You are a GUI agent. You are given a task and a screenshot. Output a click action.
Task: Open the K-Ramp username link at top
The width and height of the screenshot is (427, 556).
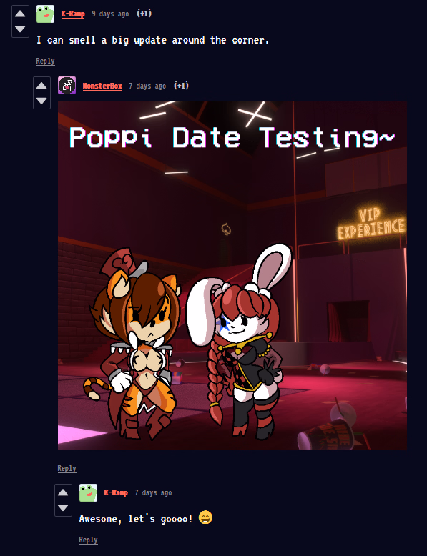[x=73, y=14]
